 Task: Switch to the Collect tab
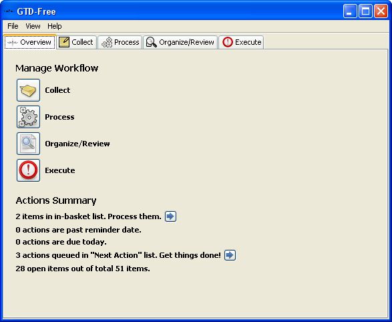pyautogui.click(x=77, y=42)
